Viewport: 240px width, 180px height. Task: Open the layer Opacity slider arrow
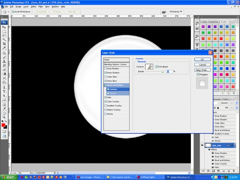click(x=237, y=103)
